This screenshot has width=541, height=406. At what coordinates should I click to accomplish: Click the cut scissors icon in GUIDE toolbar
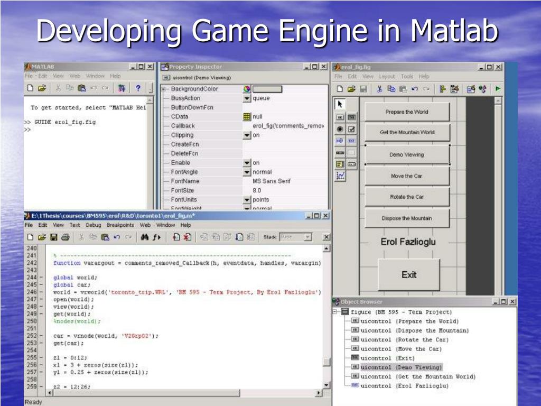(x=379, y=89)
